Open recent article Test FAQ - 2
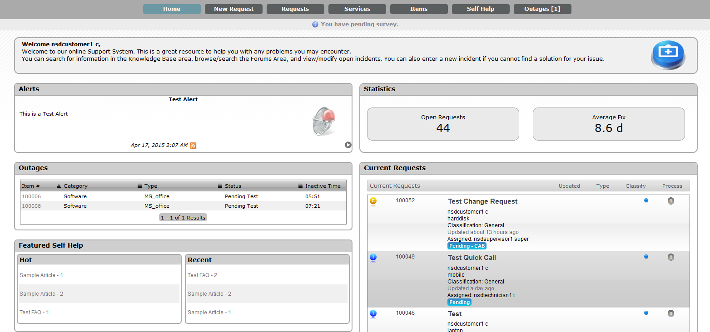Screen dimensions: 710x332 (202, 275)
